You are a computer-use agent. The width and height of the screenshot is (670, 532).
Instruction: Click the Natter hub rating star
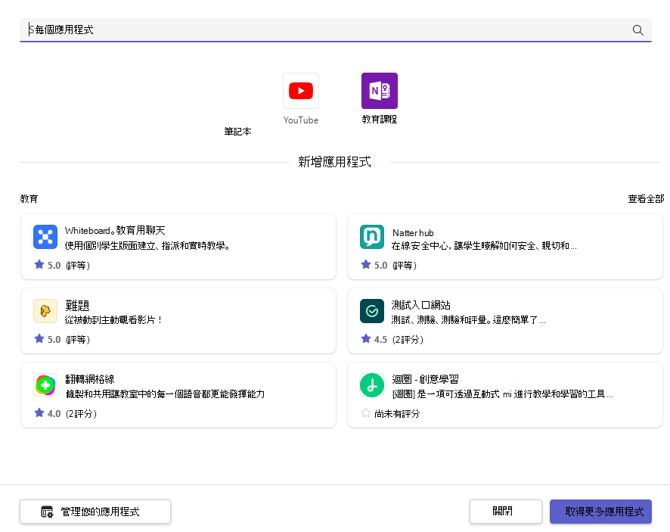pyautogui.click(x=366, y=265)
